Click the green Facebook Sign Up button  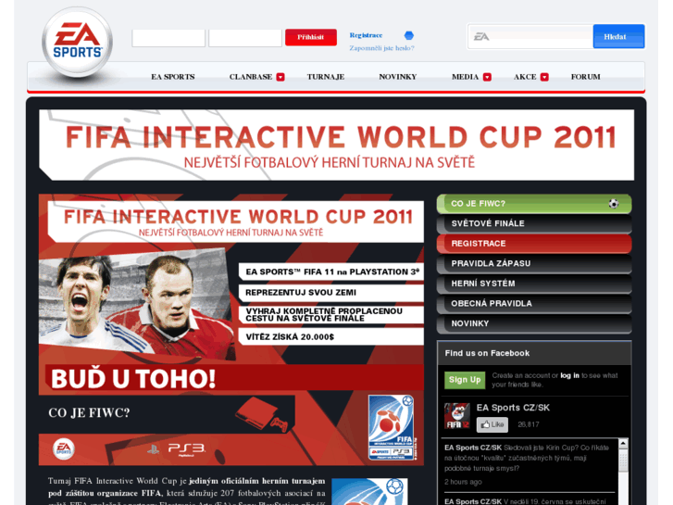465,380
